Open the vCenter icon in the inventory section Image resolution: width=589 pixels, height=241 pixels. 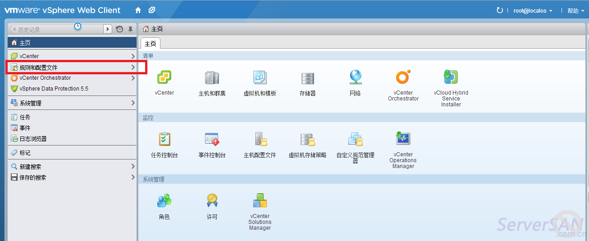click(x=164, y=78)
